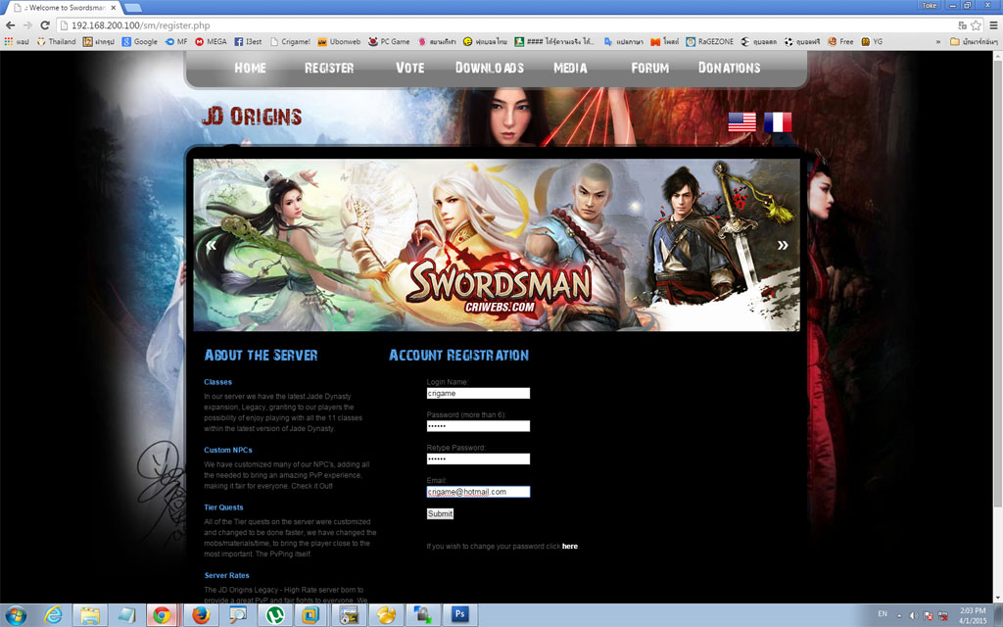The image size is (1003, 627).
Task: Focus the Email field
Action: tap(478, 492)
